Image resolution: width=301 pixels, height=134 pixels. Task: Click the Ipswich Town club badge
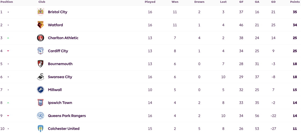[41, 103]
